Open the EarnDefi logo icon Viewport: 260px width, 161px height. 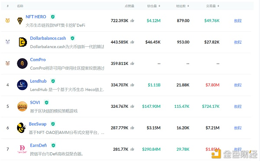pos(22,149)
